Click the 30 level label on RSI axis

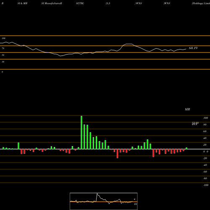coord(3,62)
